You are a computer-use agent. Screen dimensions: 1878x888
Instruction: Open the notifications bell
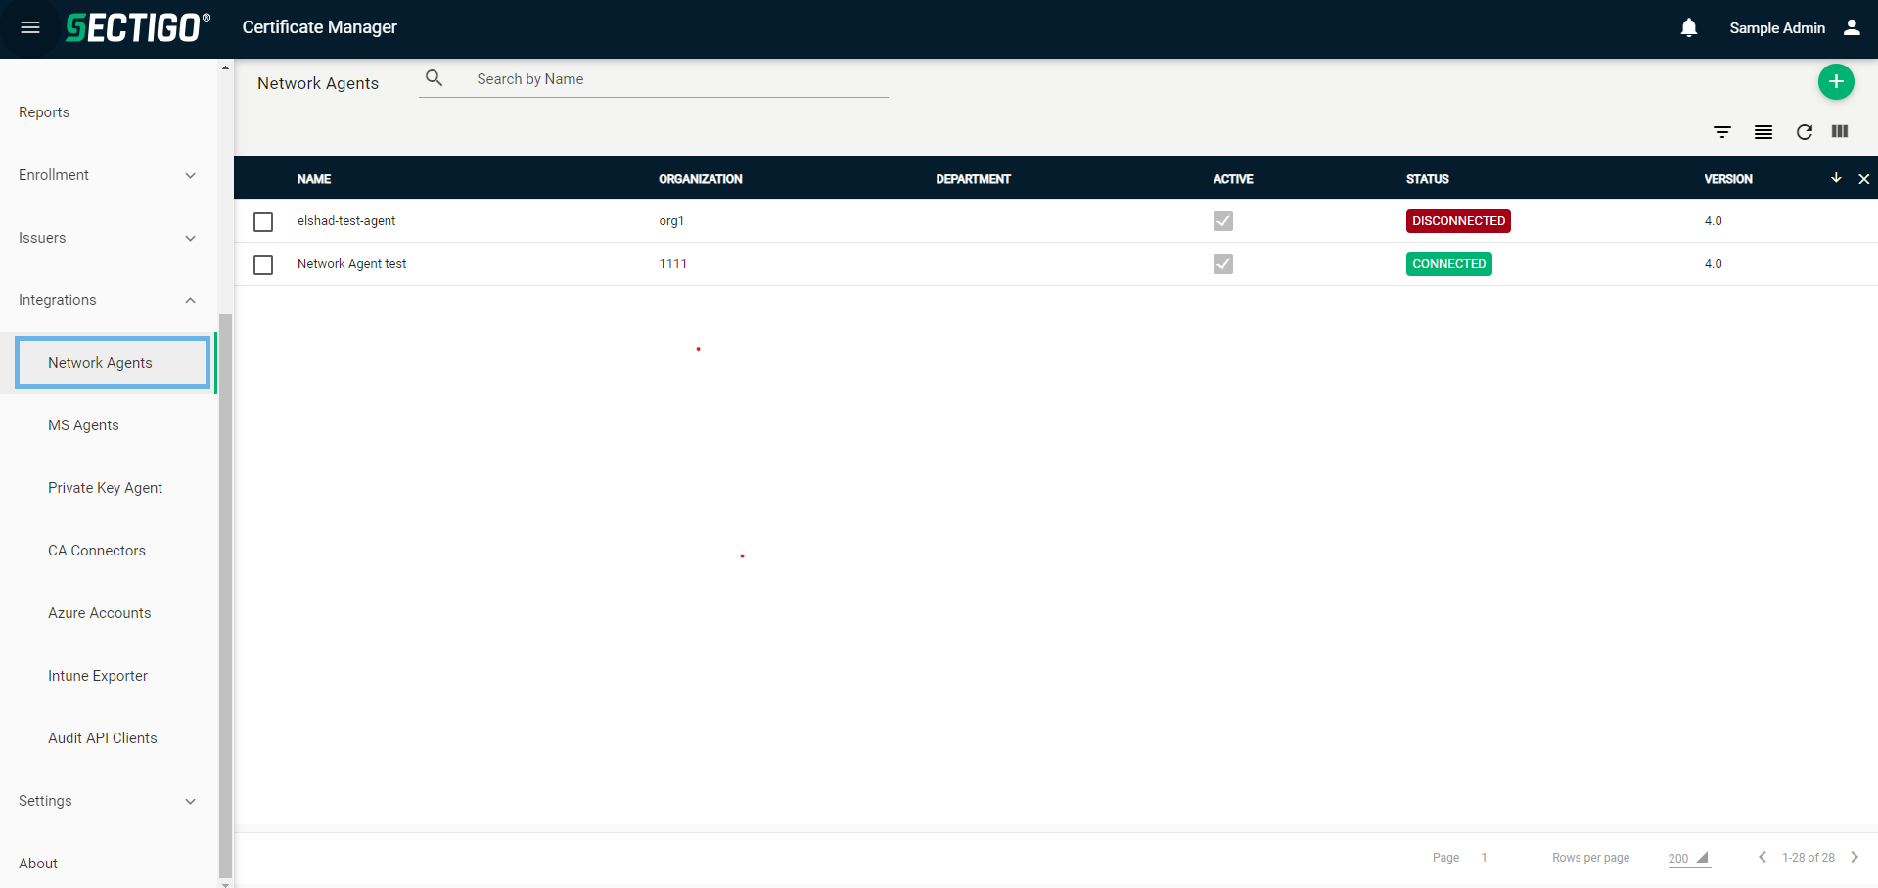1689,27
